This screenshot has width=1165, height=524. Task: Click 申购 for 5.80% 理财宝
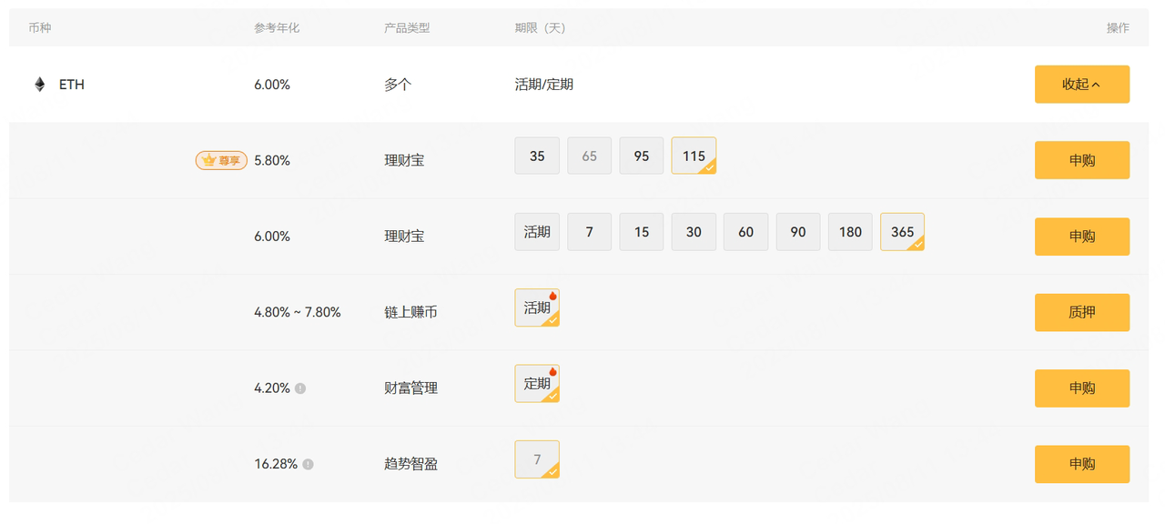pyautogui.click(x=1082, y=160)
